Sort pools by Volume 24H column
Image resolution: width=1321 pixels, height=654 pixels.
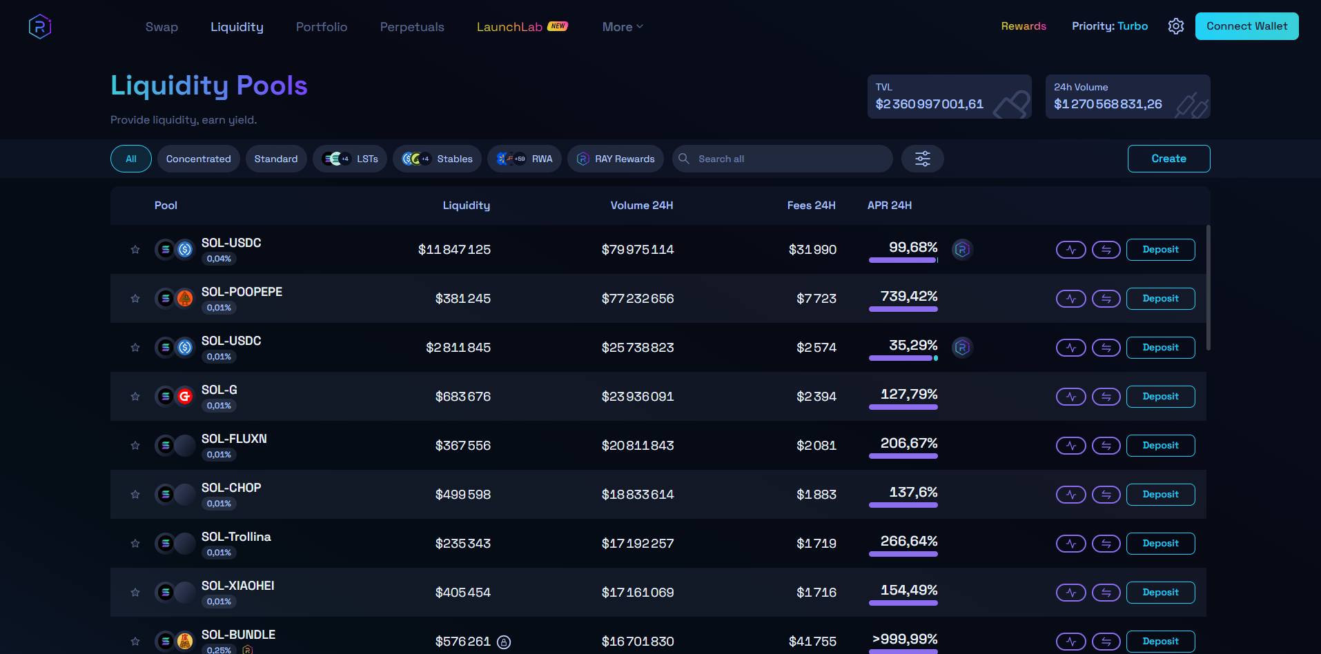tap(641, 206)
